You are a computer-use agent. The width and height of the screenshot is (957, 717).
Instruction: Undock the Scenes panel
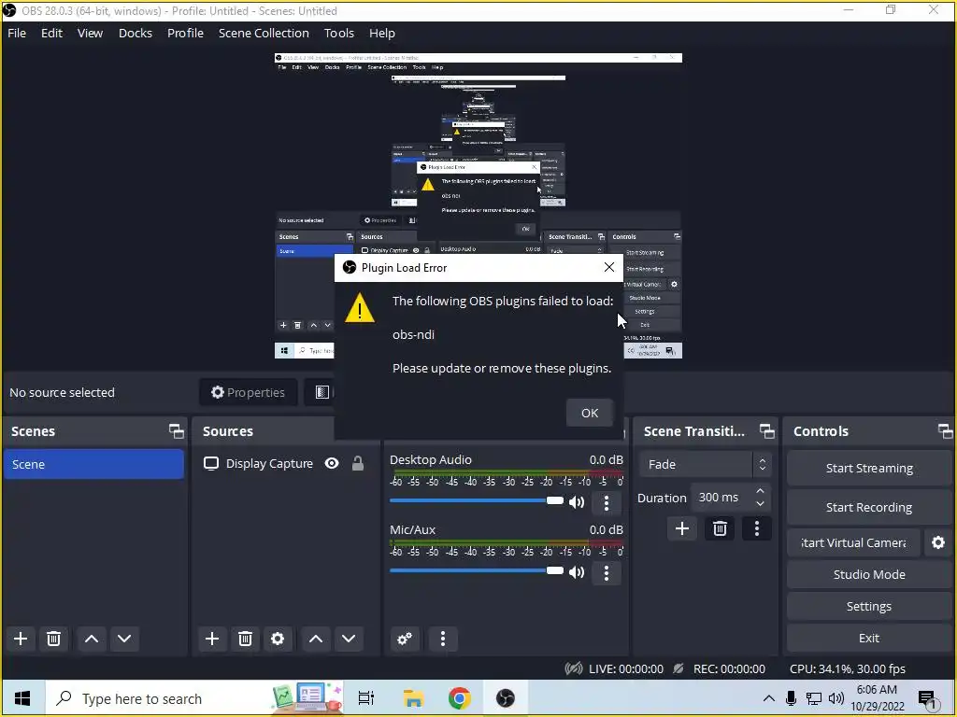[177, 431]
